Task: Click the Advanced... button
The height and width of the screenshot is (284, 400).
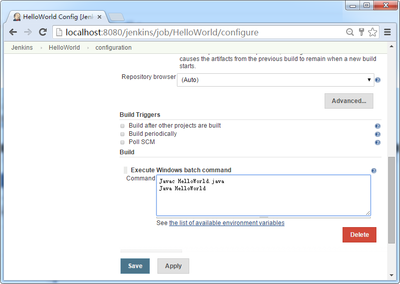Action: (349, 101)
